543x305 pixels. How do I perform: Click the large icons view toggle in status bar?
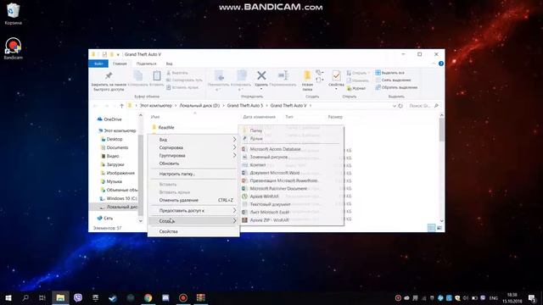pos(439,228)
